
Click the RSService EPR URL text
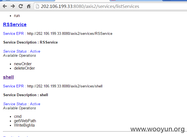click(70, 34)
